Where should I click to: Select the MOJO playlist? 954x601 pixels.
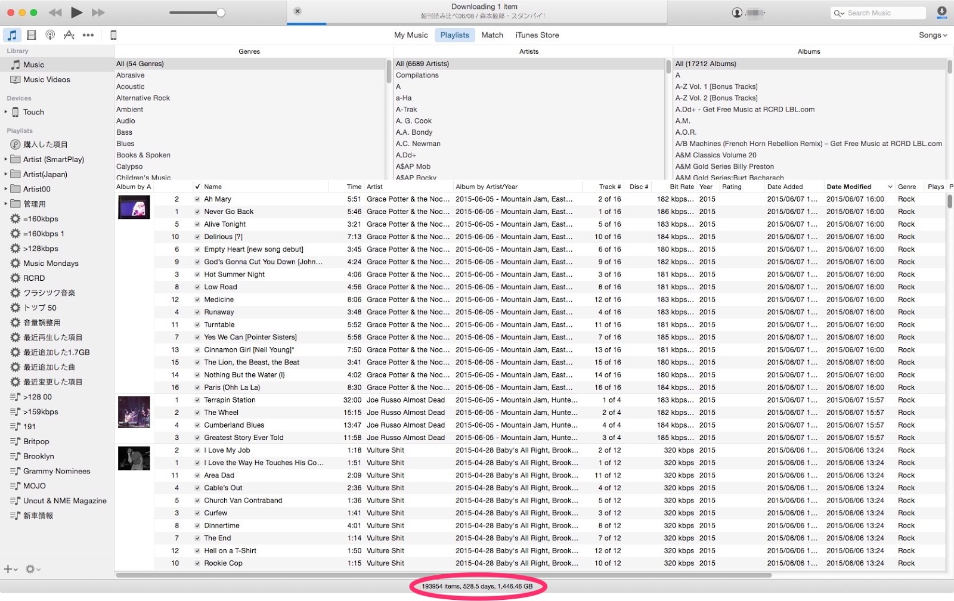coord(35,486)
